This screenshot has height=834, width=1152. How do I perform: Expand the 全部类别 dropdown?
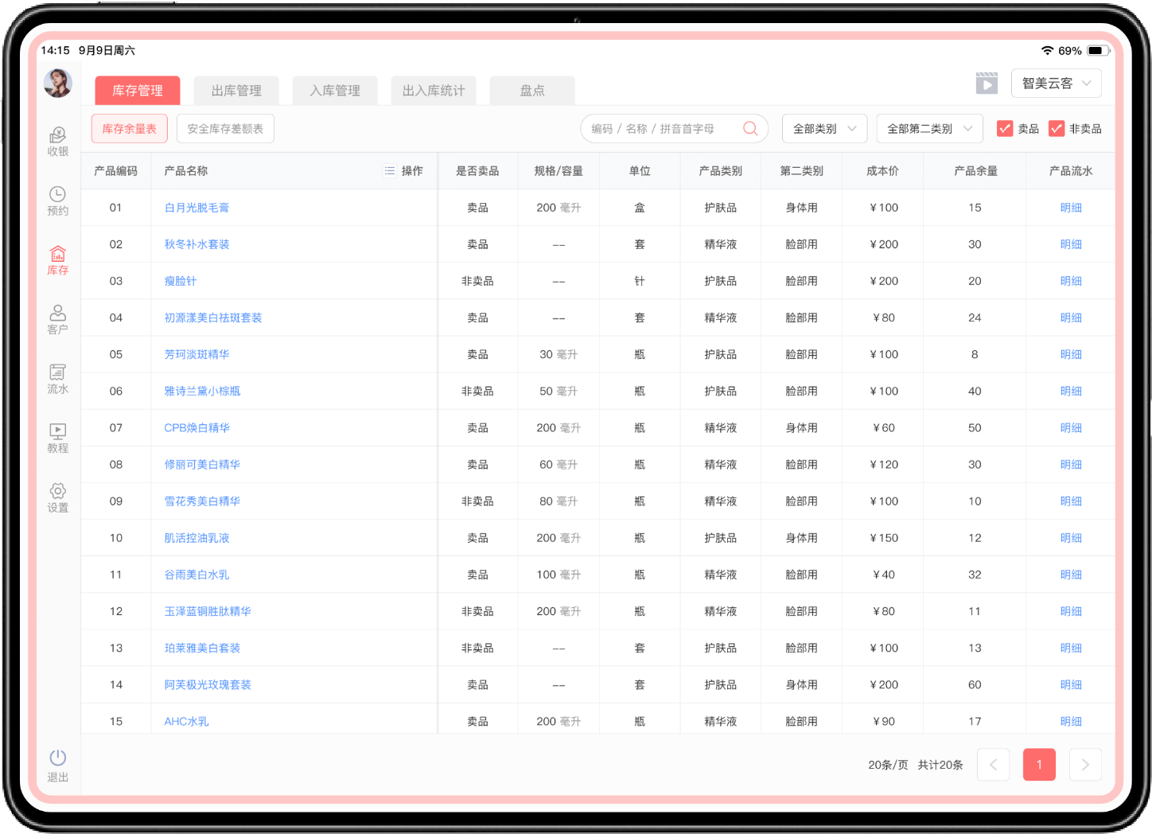[824, 129]
